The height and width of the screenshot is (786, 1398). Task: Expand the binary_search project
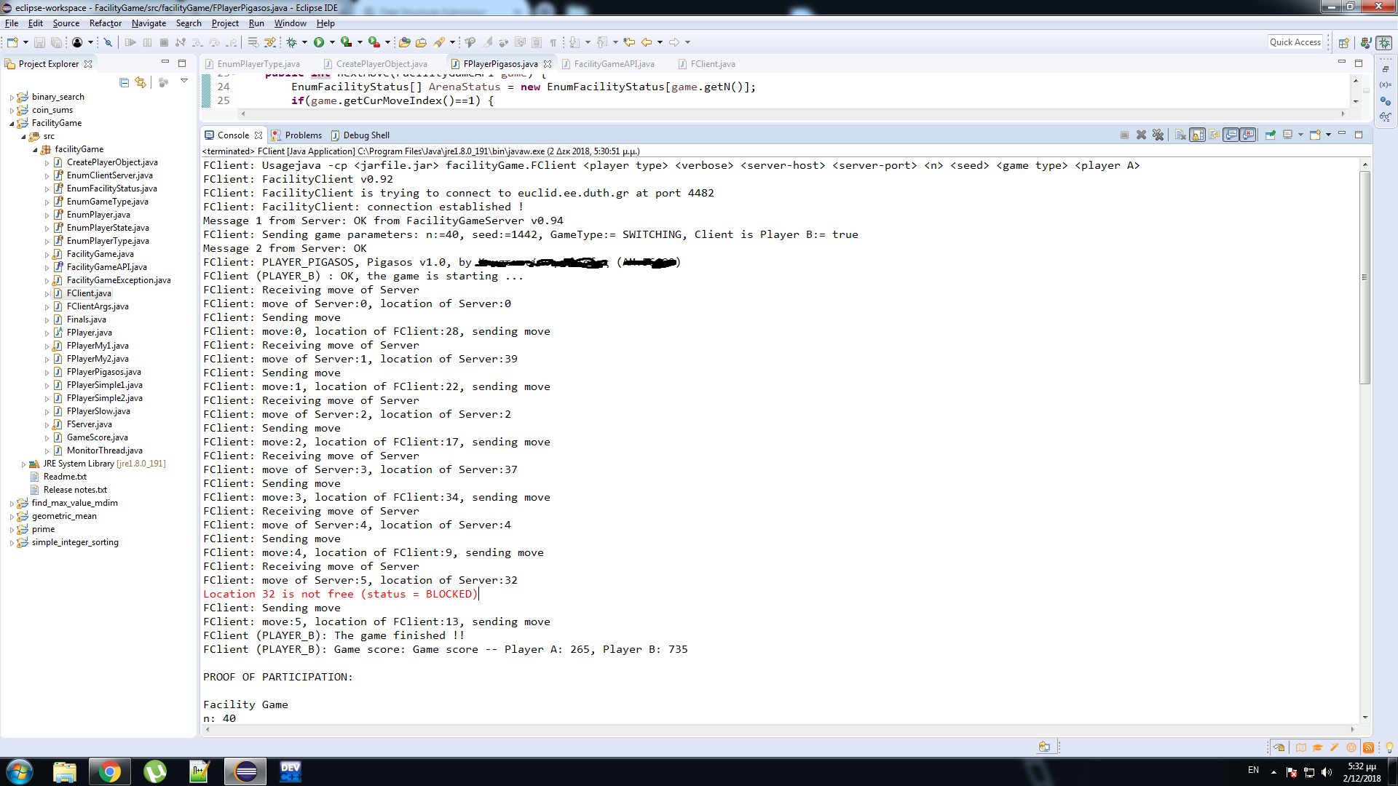[12, 98]
